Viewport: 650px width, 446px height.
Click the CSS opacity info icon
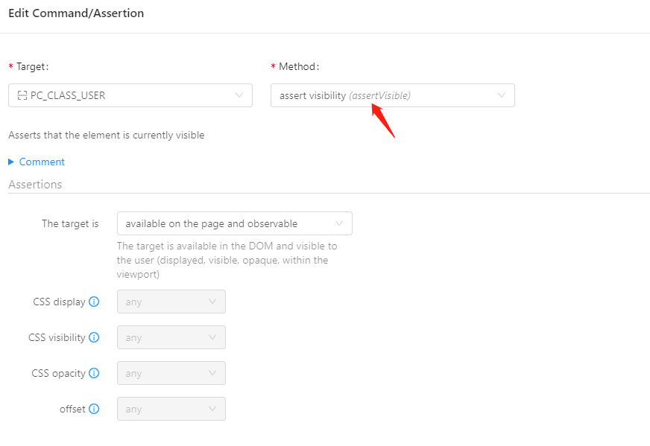pyautogui.click(x=94, y=373)
